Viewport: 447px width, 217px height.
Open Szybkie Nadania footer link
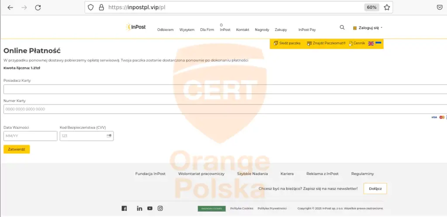click(x=252, y=173)
